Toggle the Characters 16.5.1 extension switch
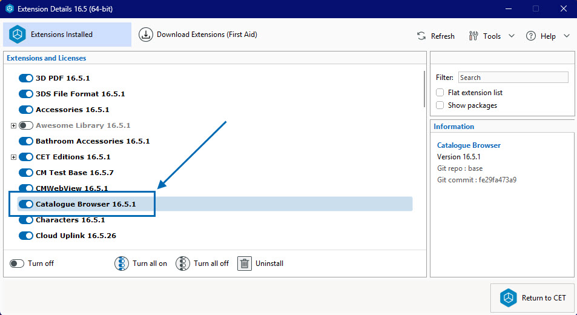 point(26,220)
